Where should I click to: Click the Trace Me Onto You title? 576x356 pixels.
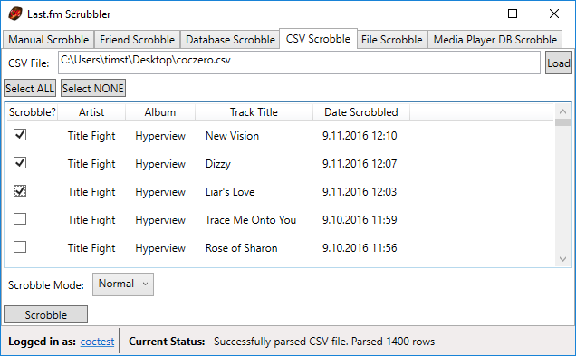[x=251, y=220]
